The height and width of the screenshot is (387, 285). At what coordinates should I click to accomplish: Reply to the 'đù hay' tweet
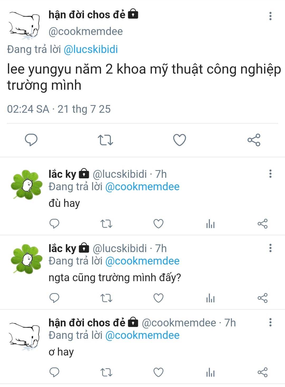coord(54,224)
